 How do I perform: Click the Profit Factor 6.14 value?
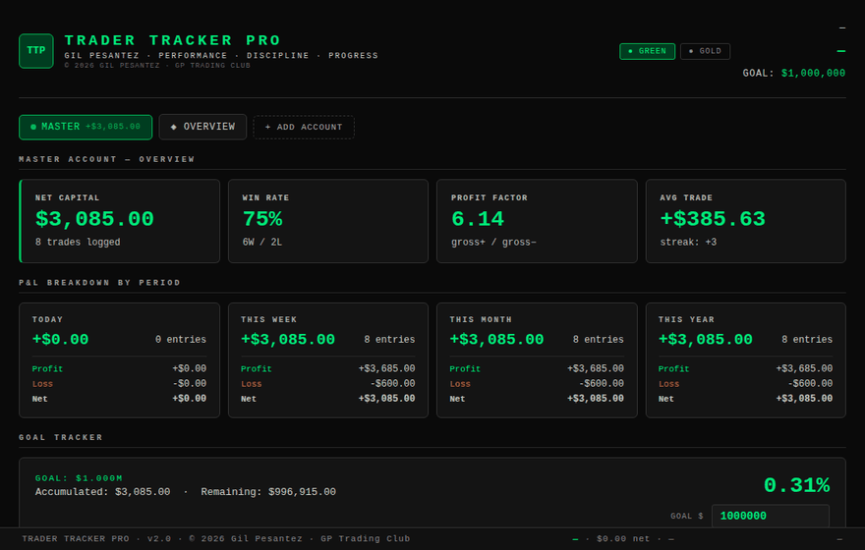(478, 219)
